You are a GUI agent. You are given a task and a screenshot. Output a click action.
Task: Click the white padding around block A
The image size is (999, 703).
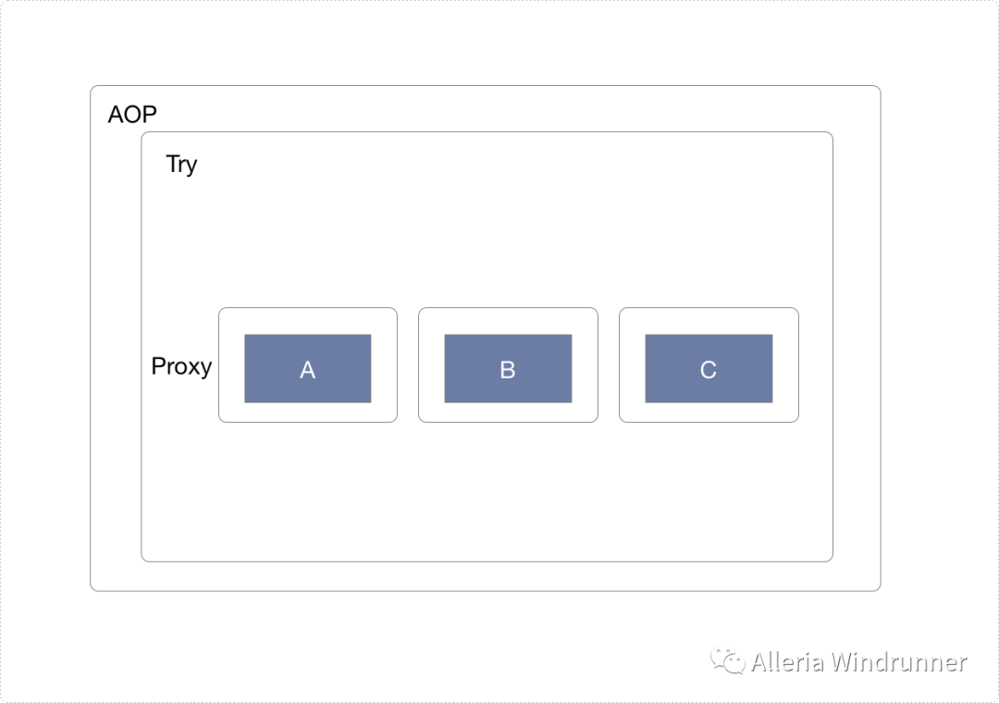click(x=307, y=320)
